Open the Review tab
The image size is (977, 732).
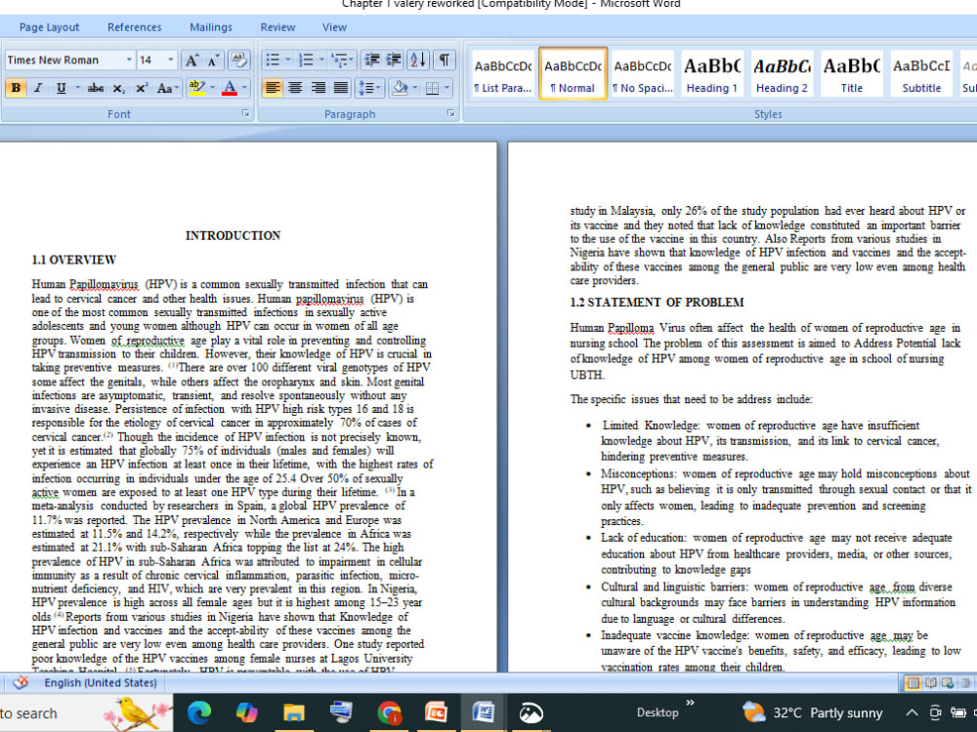(277, 27)
